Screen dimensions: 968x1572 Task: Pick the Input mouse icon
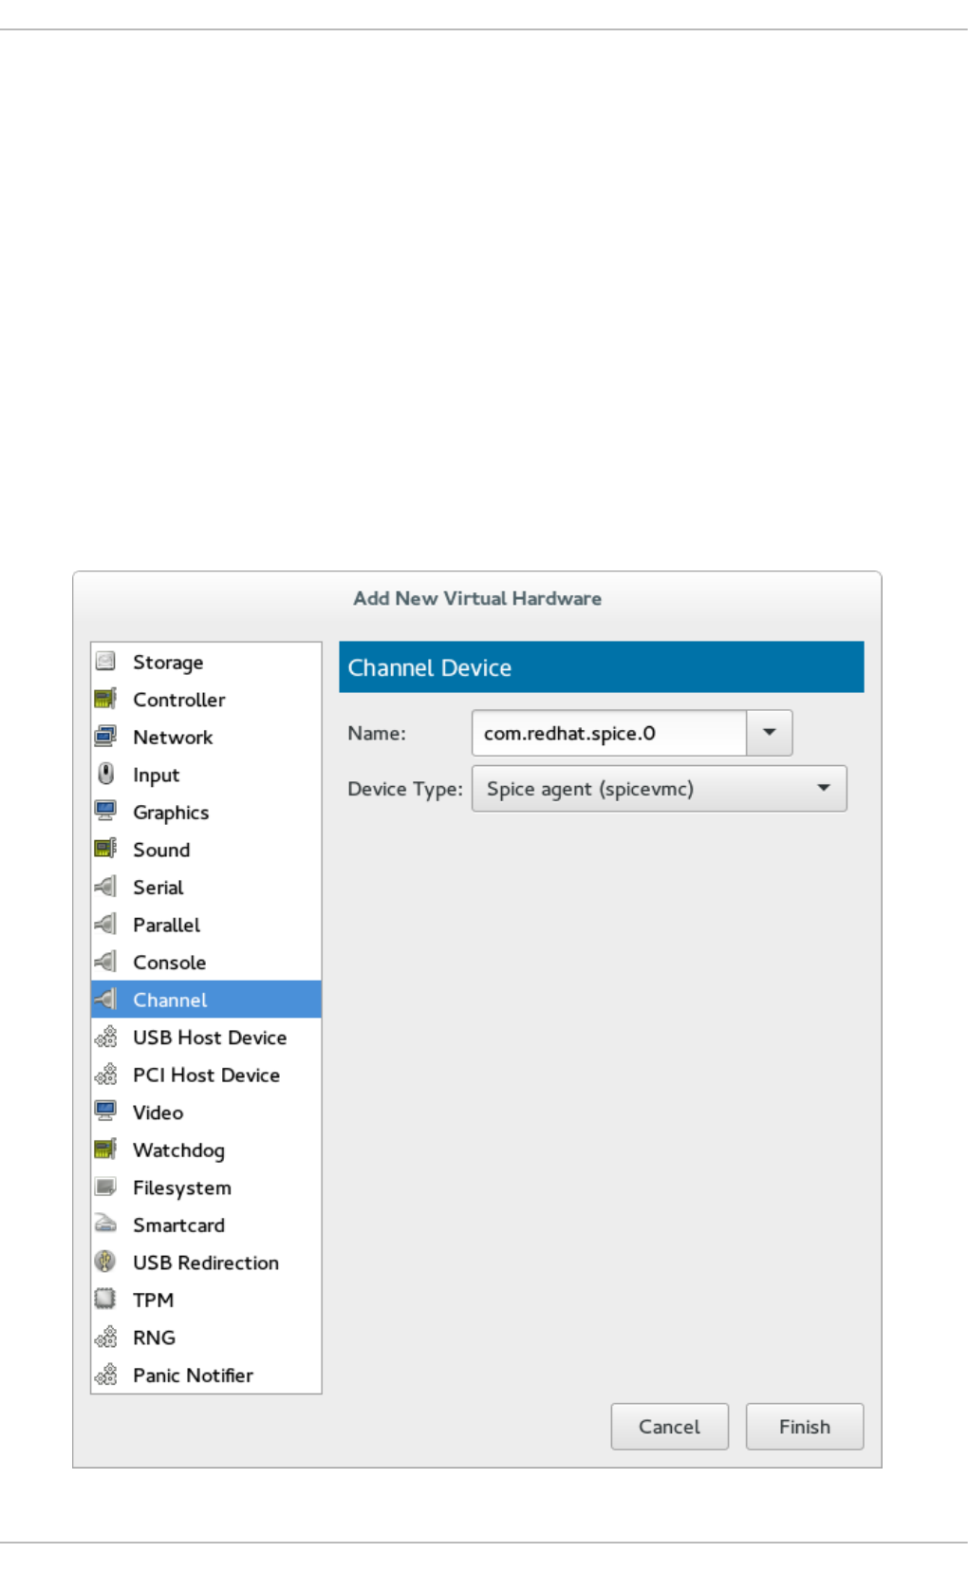[105, 774]
